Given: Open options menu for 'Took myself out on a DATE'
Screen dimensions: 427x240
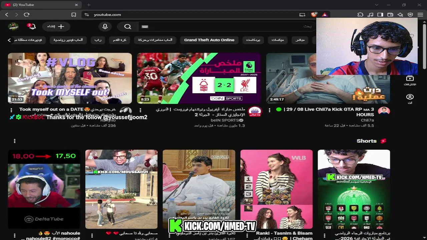Looking at the screenshot, I should point(11,110).
